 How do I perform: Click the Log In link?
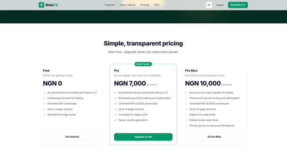(x=220, y=5)
